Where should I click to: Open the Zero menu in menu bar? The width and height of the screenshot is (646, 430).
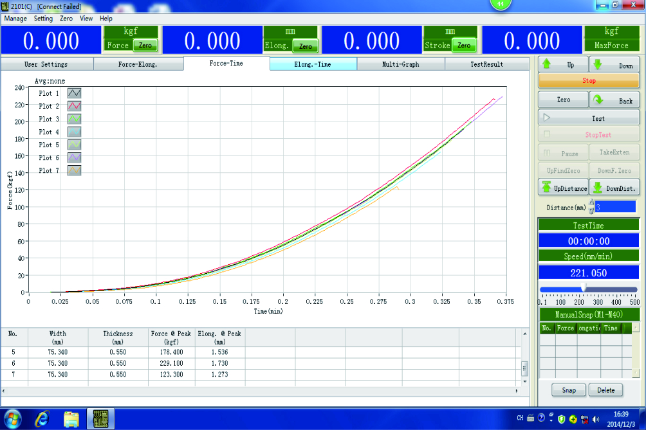coord(66,19)
